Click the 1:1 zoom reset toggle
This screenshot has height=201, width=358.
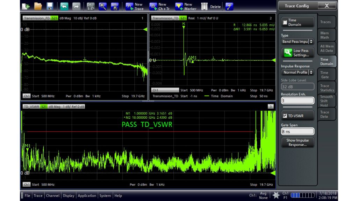pos(91,6)
